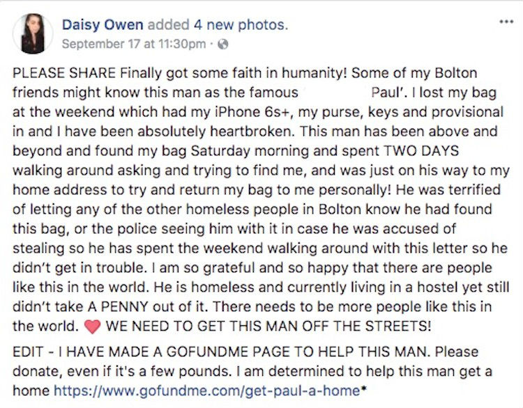Click the red heart emoji
523x408 pixels.
(x=92, y=327)
